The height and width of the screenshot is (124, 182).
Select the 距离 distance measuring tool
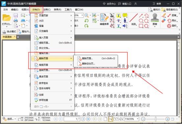tap(172, 15)
